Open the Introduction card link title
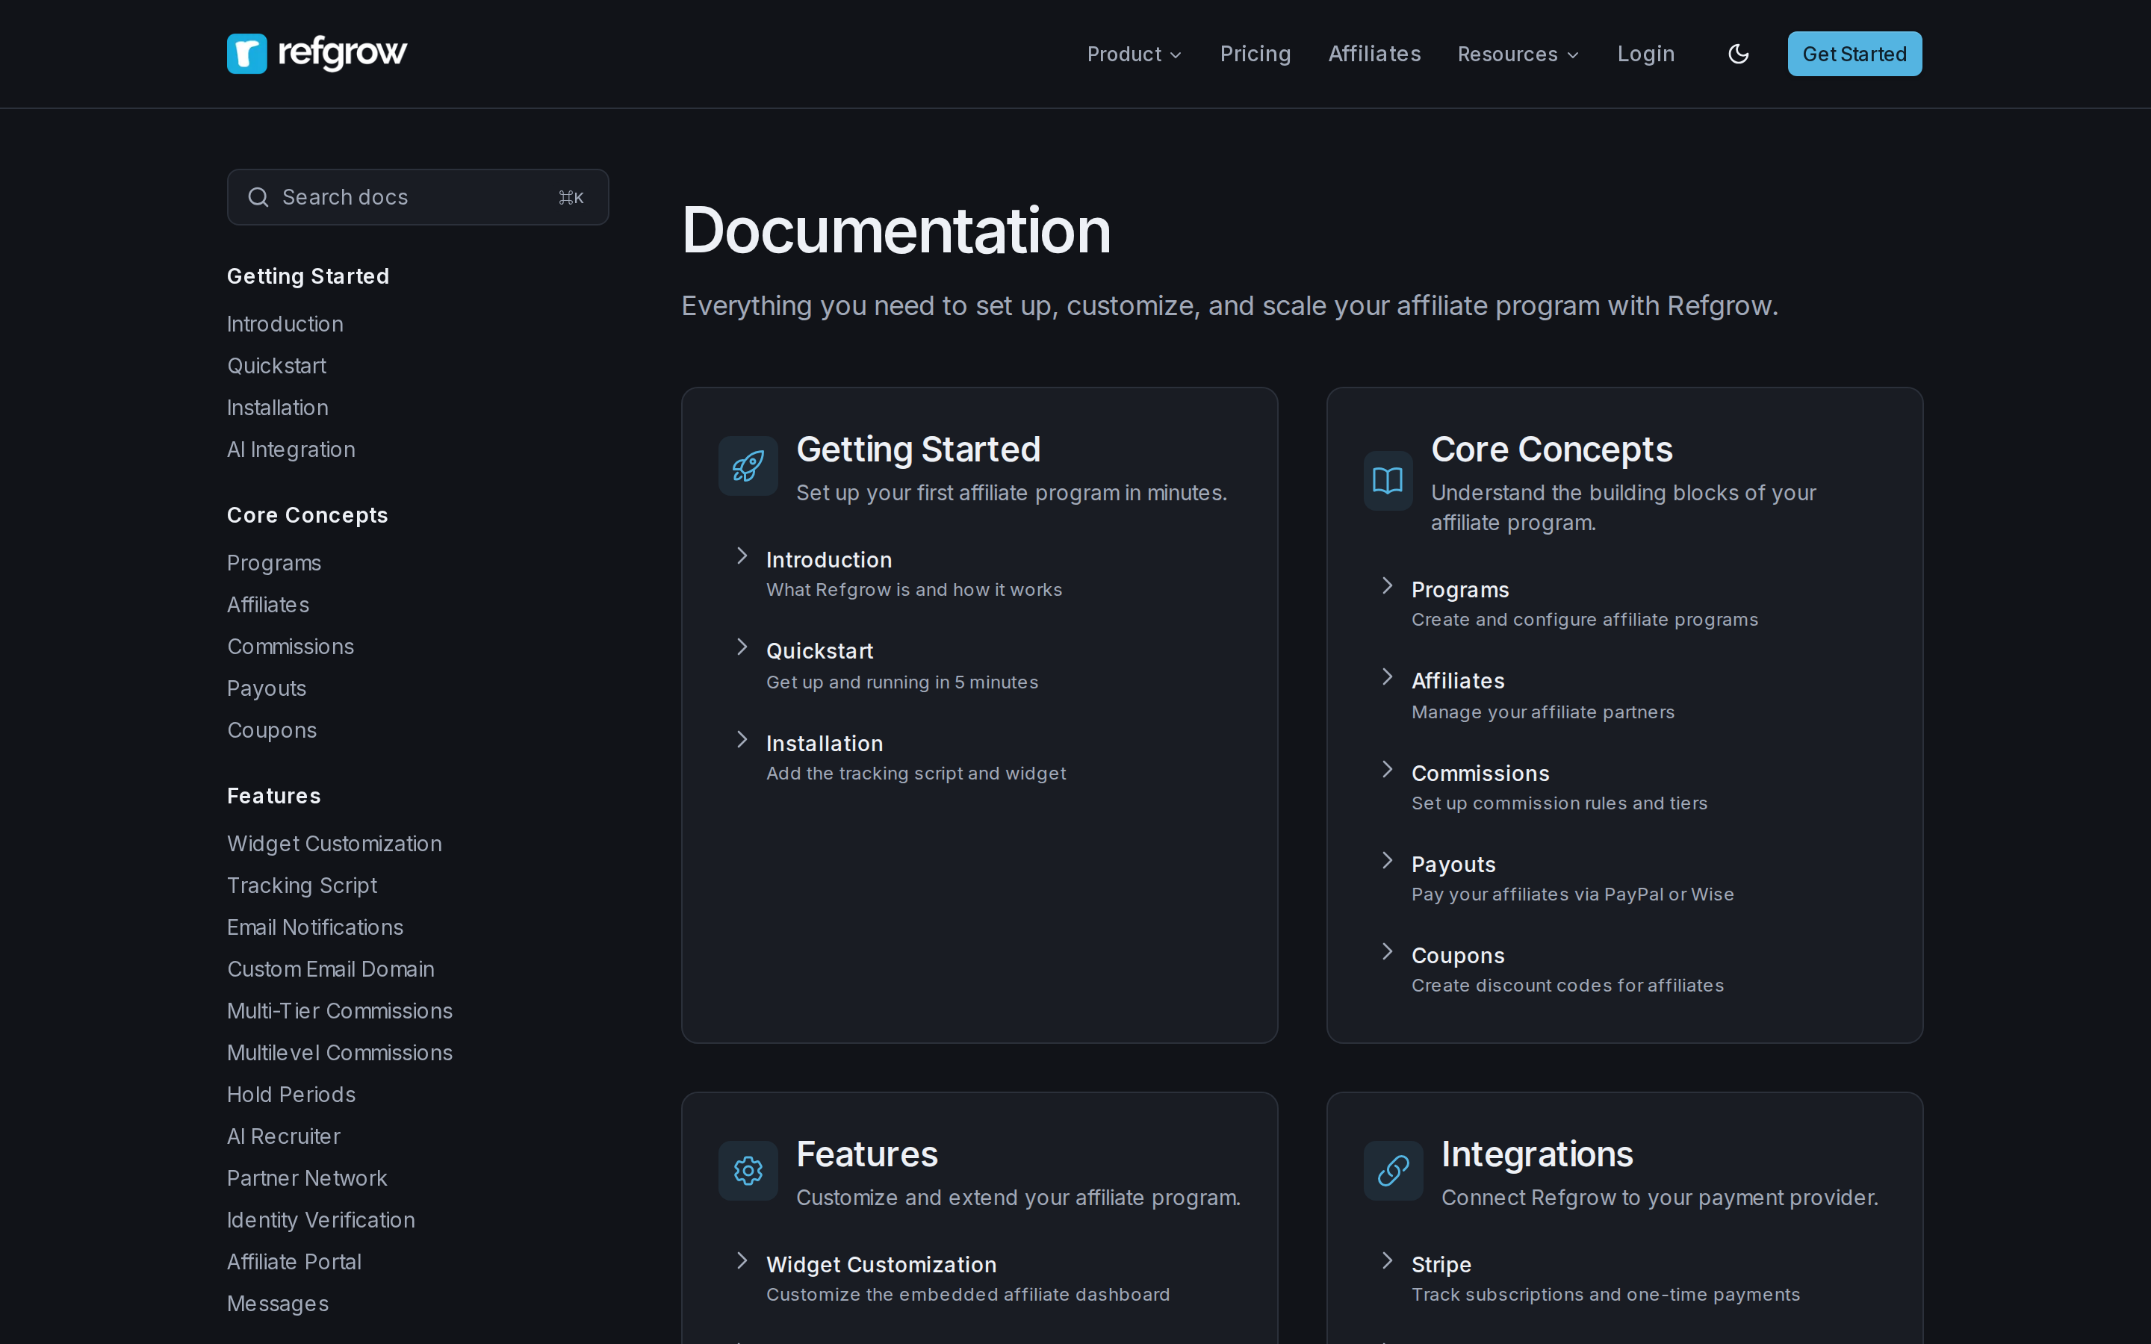The image size is (2151, 1344). click(x=828, y=560)
